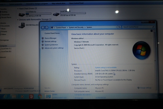
Task: Select Recent Places in the Explorer sidebar
Action: tap(6, 17)
